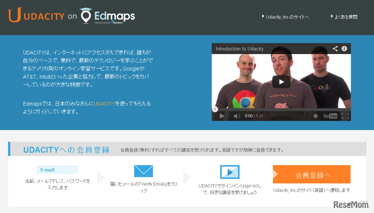Click the Introduction to Udacity video title
374x213 pixels.
240,49
